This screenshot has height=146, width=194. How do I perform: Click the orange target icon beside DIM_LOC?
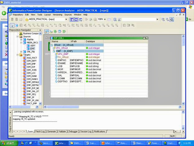pos(25,73)
